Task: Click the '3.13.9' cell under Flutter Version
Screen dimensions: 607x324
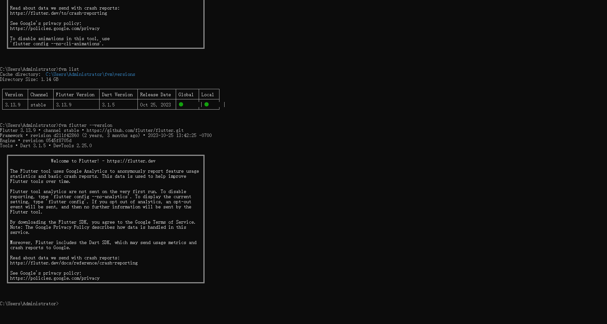Action: coord(64,105)
